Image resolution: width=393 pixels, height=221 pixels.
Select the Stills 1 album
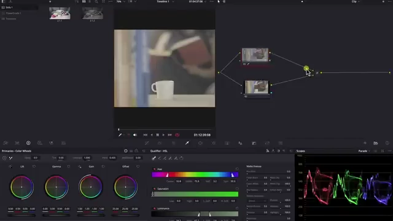coord(19,7)
